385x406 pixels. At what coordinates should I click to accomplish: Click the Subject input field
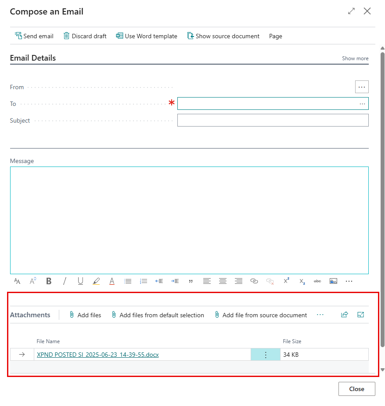click(x=273, y=120)
